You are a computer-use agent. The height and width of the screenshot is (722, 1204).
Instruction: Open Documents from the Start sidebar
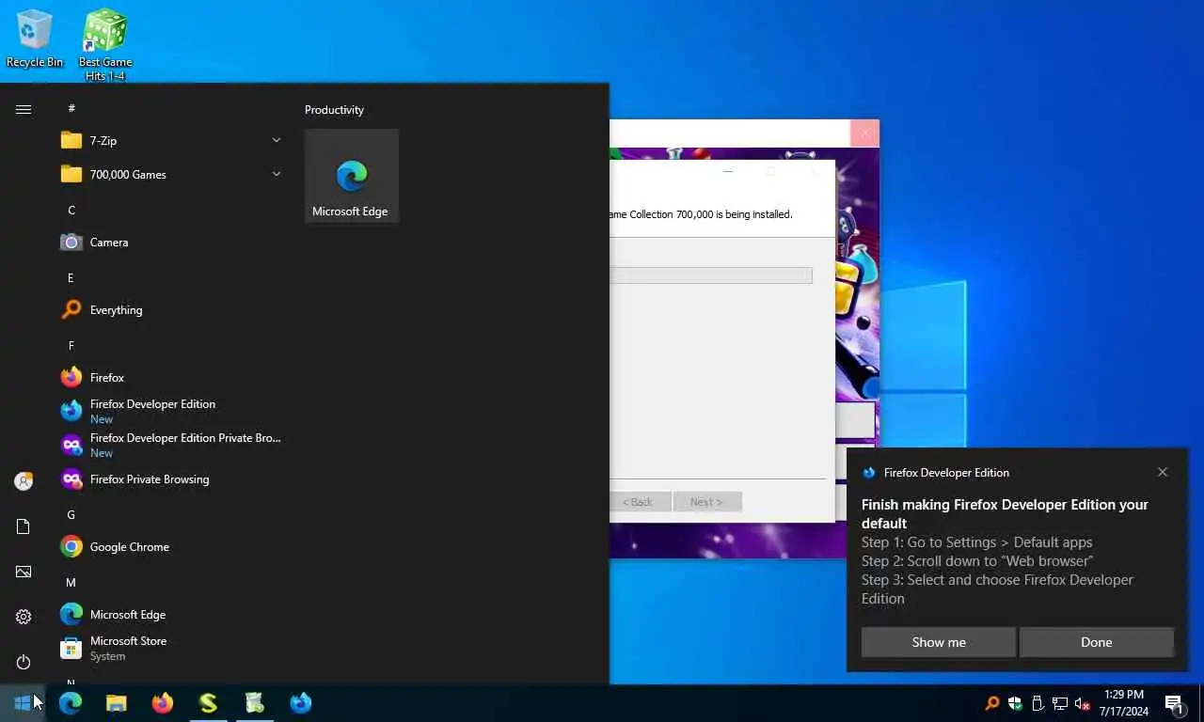click(x=24, y=526)
